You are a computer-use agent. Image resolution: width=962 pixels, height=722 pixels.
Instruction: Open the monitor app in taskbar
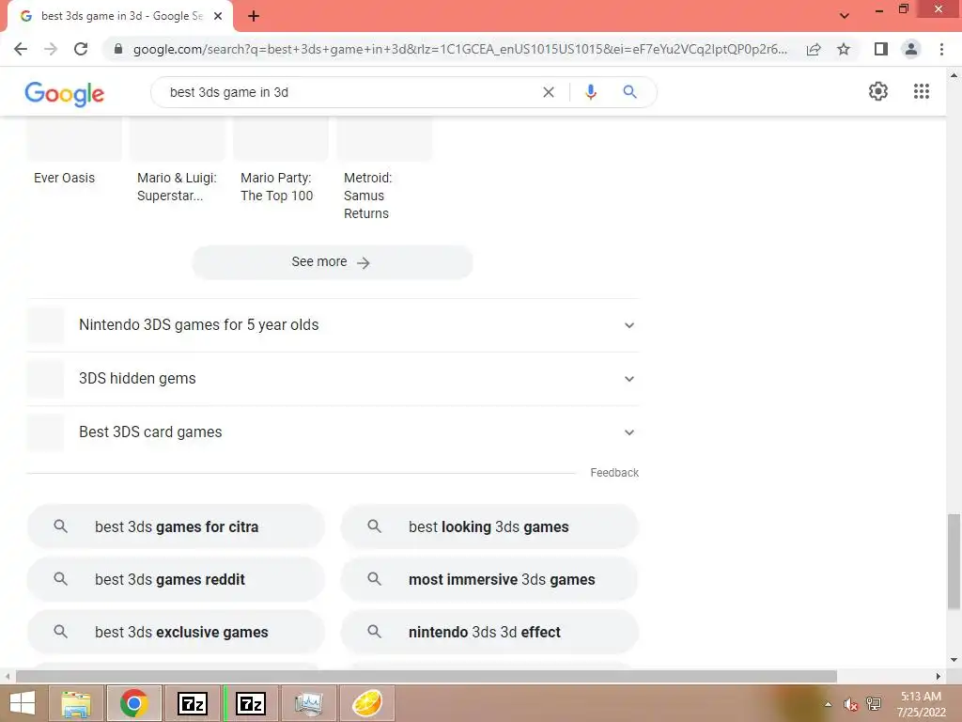[x=308, y=703]
